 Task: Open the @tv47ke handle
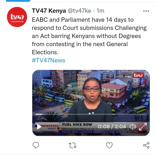[x=79, y=11]
